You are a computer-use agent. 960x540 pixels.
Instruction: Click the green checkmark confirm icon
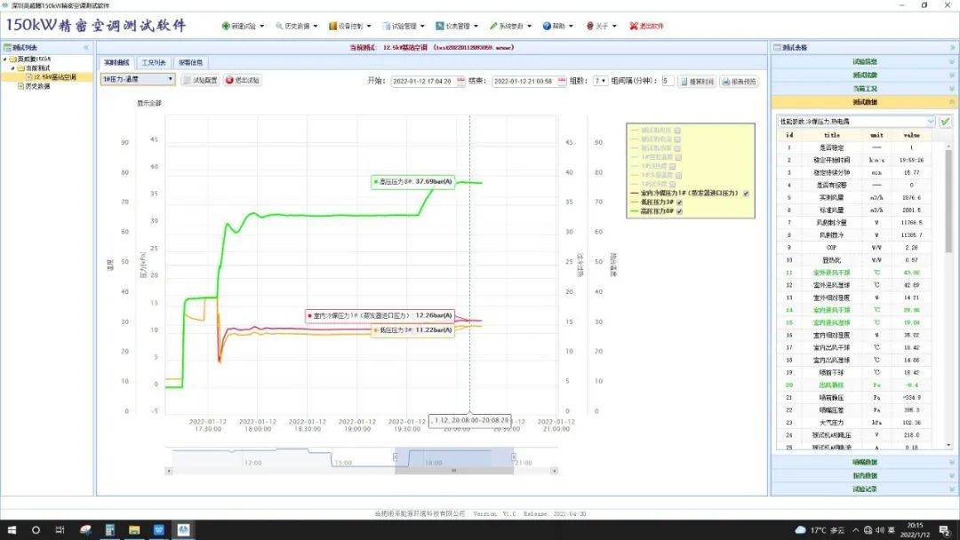(945, 122)
